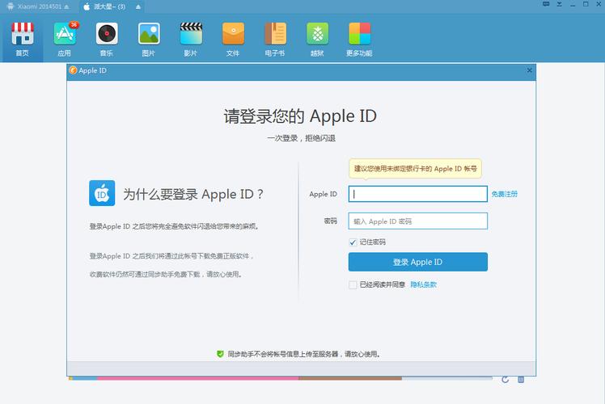Uncheck the 记住密码 remember password checkbox
This screenshot has height=404, width=605.
[353, 242]
